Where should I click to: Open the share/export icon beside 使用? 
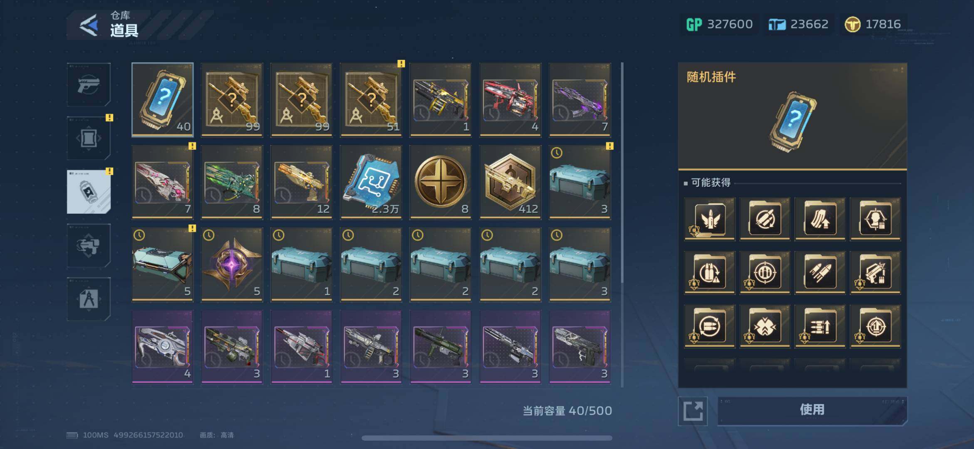pos(693,411)
